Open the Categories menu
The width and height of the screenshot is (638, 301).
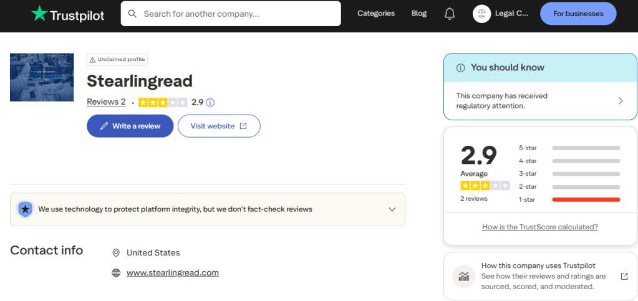tap(376, 13)
